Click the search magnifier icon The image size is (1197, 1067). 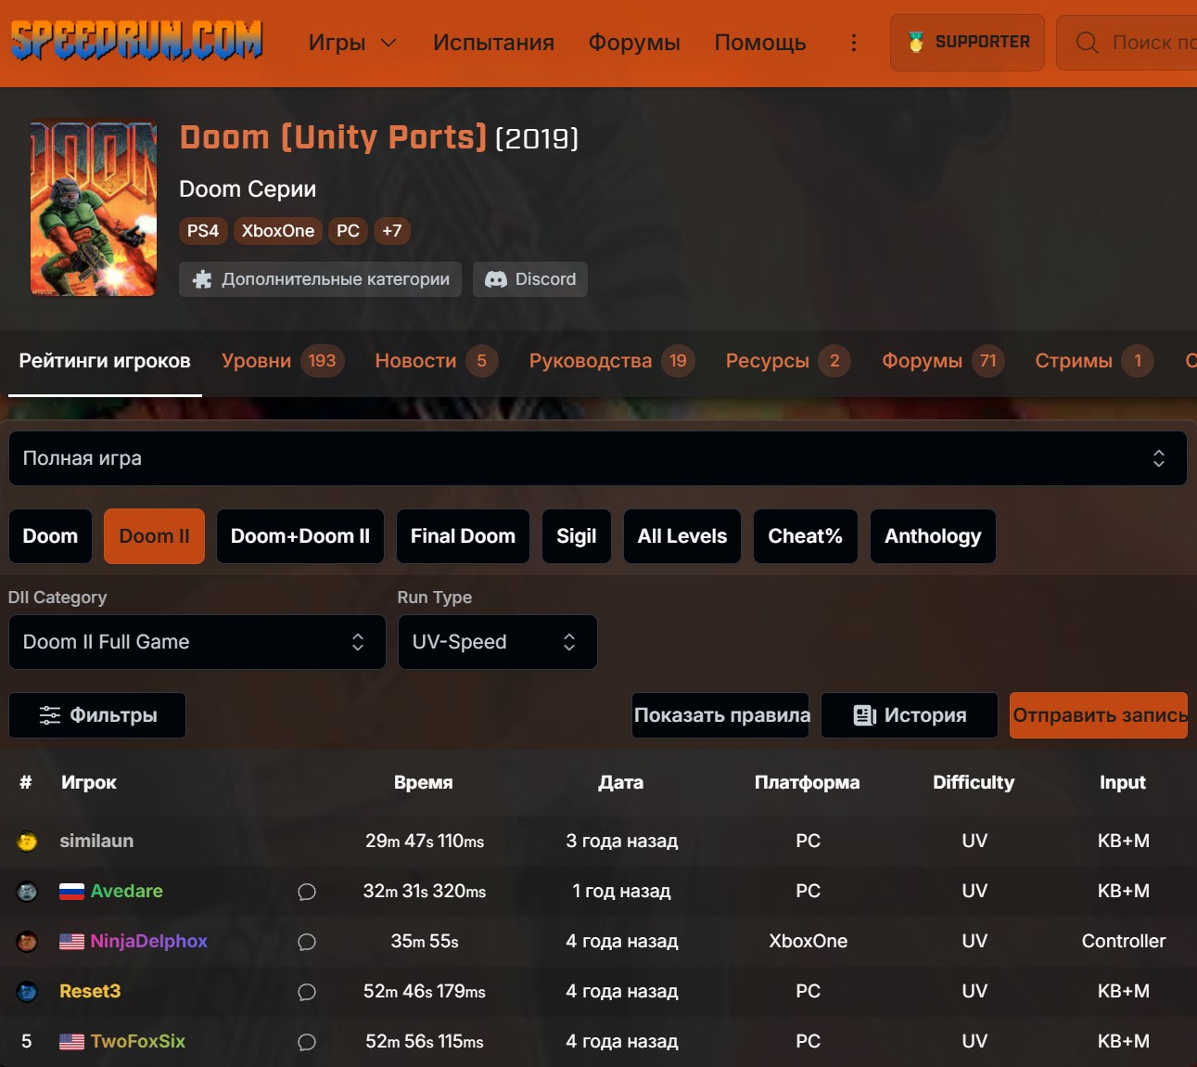[x=1087, y=43]
